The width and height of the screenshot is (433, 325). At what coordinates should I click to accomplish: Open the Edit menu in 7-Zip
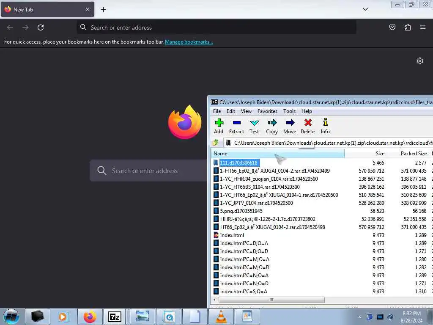[231, 111]
